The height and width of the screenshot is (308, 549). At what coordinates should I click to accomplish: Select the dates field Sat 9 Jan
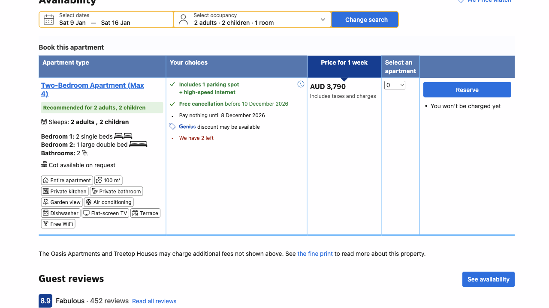click(106, 19)
